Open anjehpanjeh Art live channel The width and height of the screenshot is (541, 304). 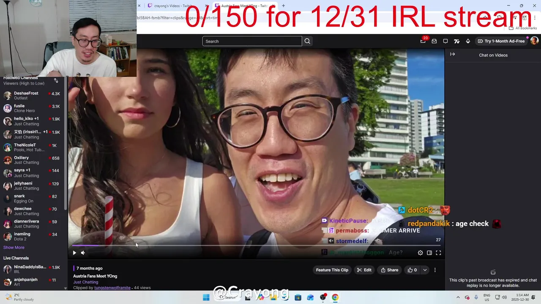[x=33, y=282]
